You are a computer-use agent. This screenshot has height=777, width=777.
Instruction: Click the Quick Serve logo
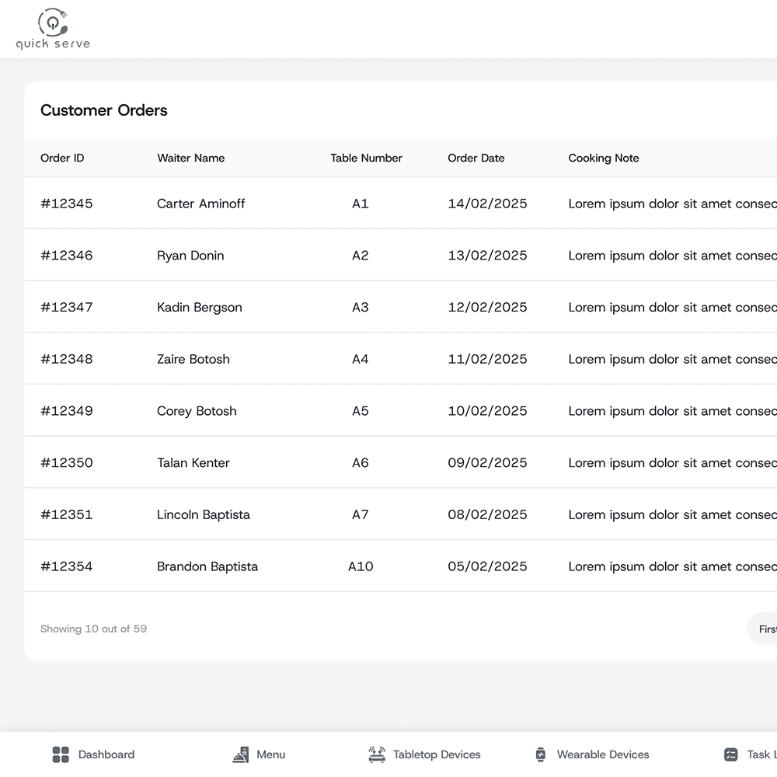(x=53, y=30)
